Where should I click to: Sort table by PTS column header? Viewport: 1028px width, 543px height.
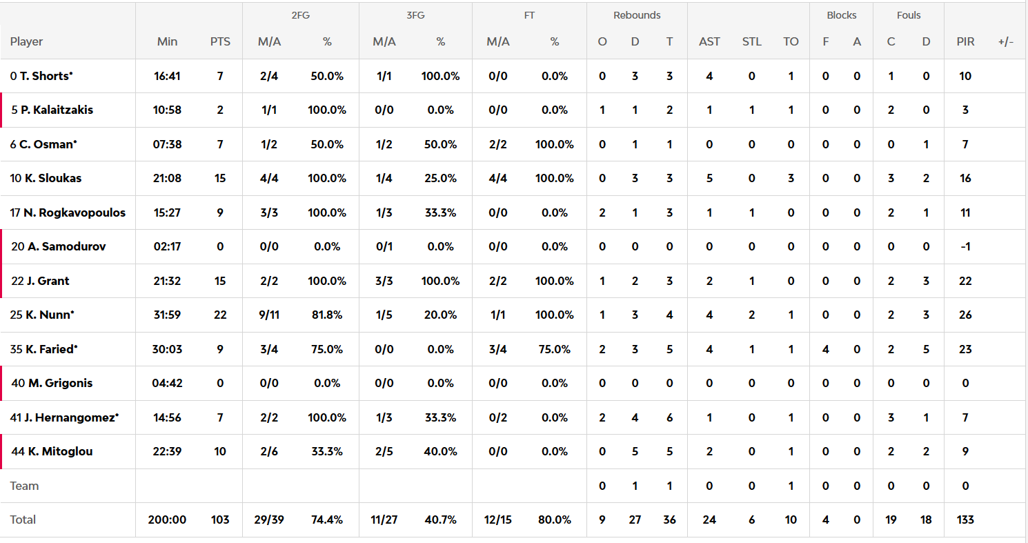click(220, 41)
